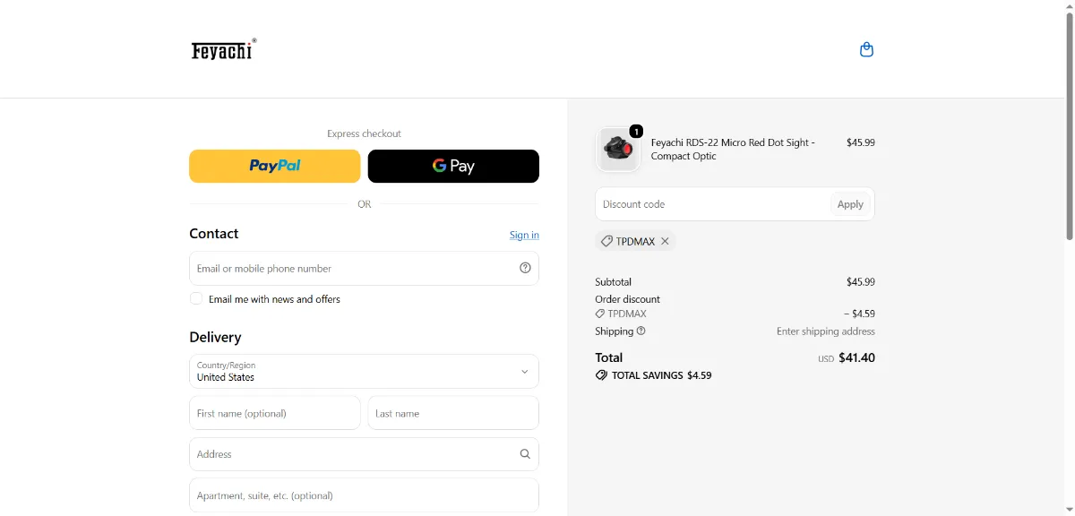Click the order discount amount − $4.59
This screenshot has width=1075, height=516.
(x=859, y=314)
